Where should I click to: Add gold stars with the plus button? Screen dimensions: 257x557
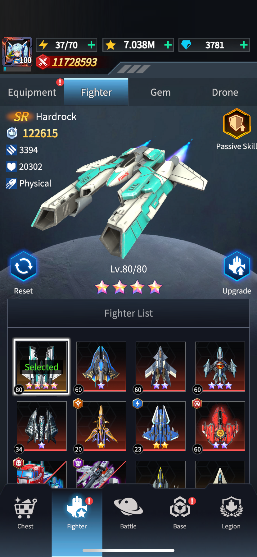click(x=168, y=45)
